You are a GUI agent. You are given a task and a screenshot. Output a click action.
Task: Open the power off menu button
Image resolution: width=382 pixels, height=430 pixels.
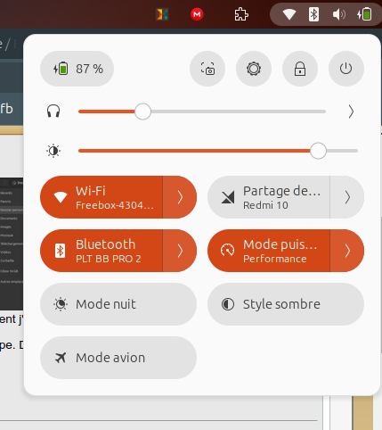(346, 69)
